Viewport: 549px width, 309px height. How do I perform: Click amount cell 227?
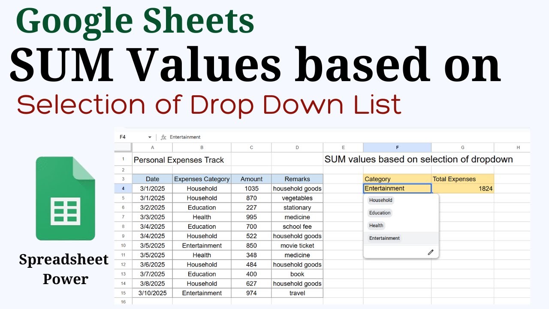tap(251, 207)
